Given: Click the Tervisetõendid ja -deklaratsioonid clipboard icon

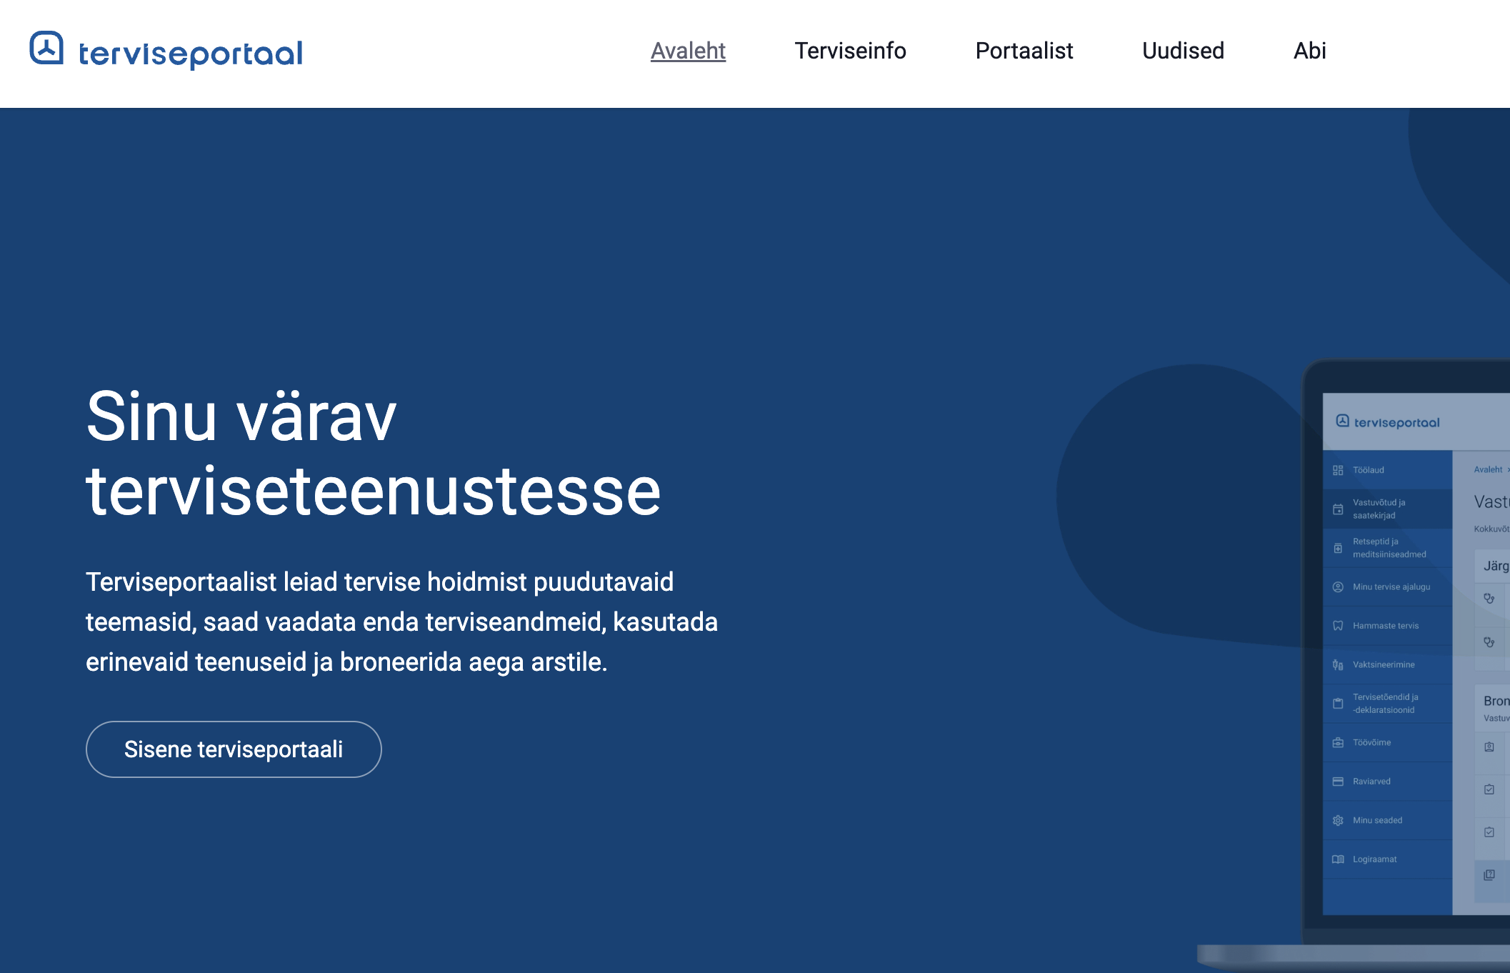Looking at the screenshot, I should tap(1338, 704).
